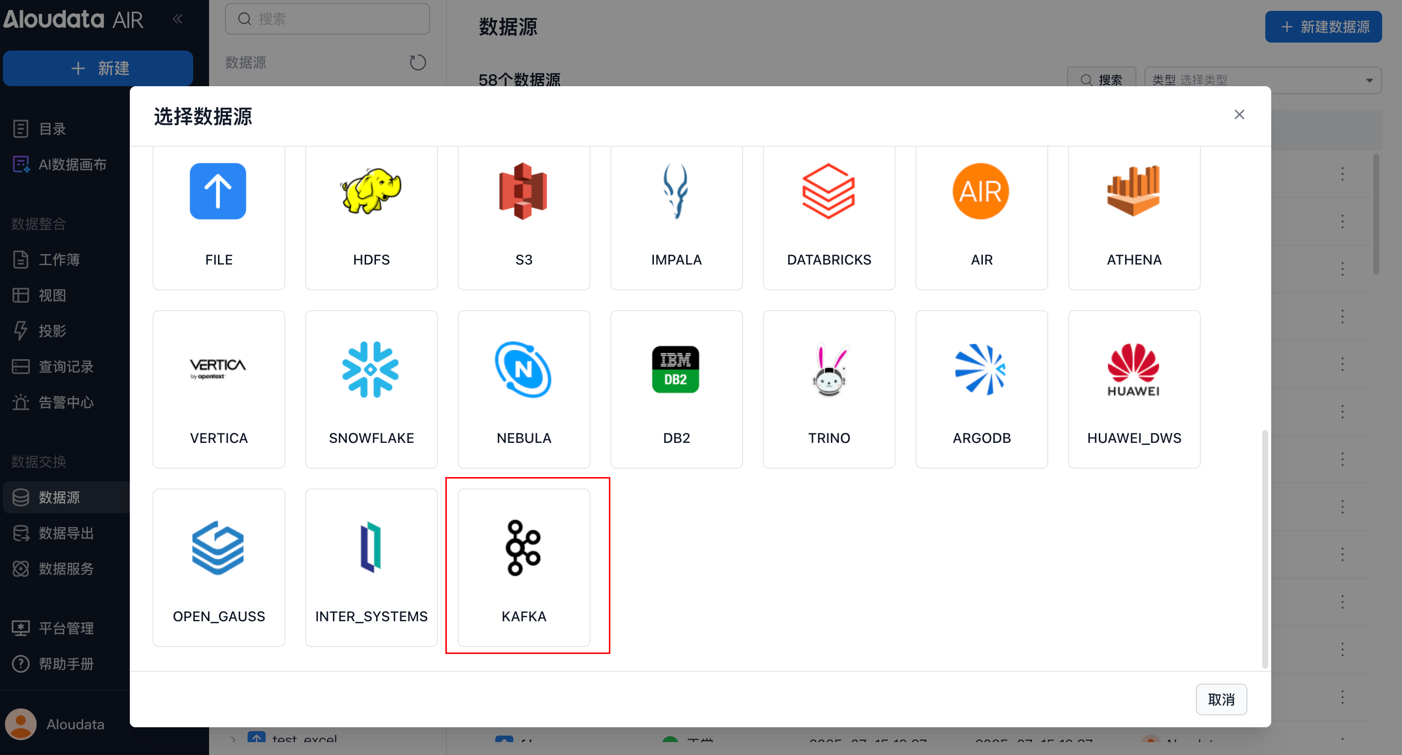The width and height of the screenshot is (1402, 755).
Task: Select the KAFKA data source icon
Action: (523, 548)
